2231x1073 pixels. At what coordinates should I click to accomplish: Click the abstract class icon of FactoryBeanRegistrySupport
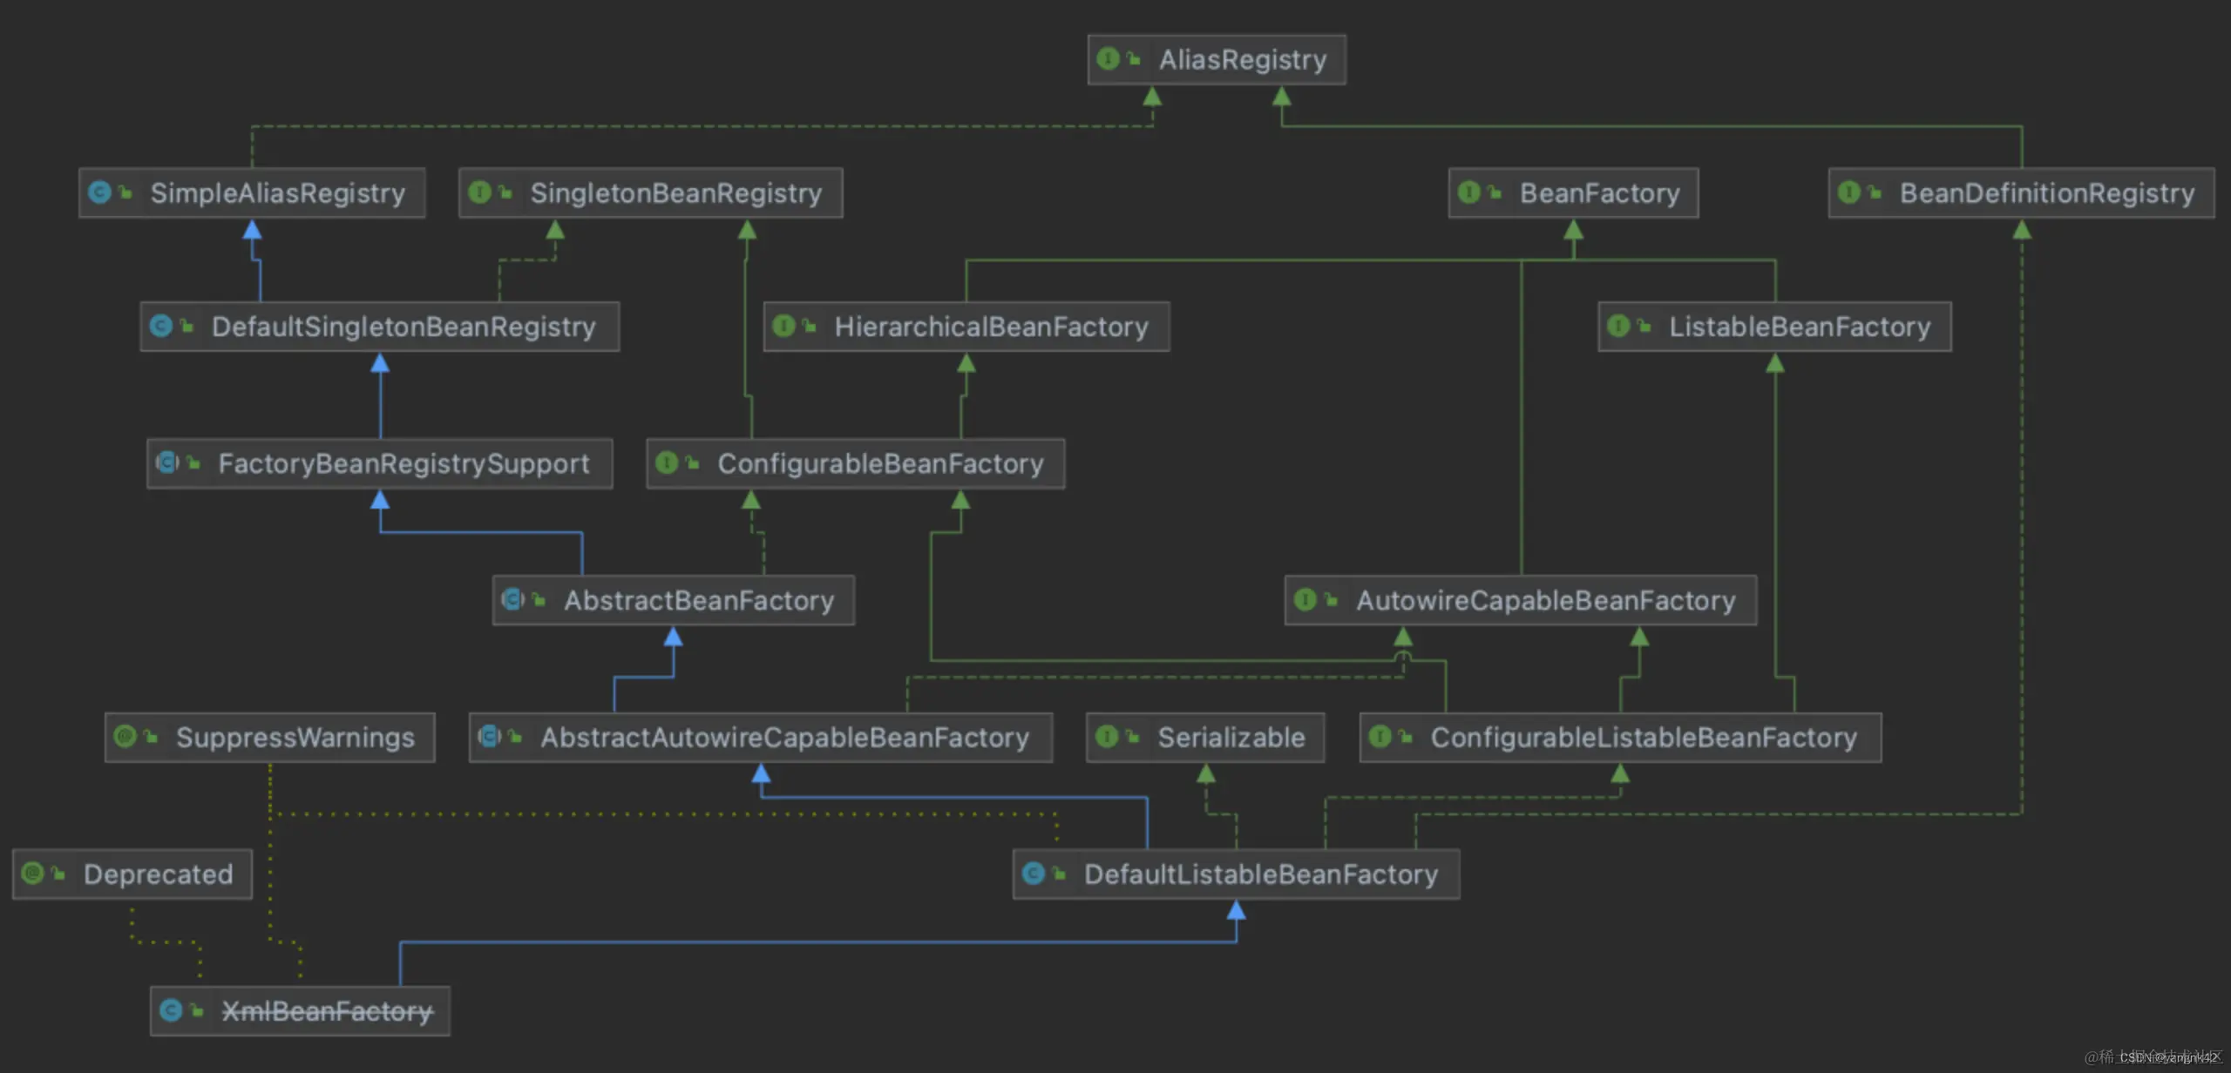point(166,462)
